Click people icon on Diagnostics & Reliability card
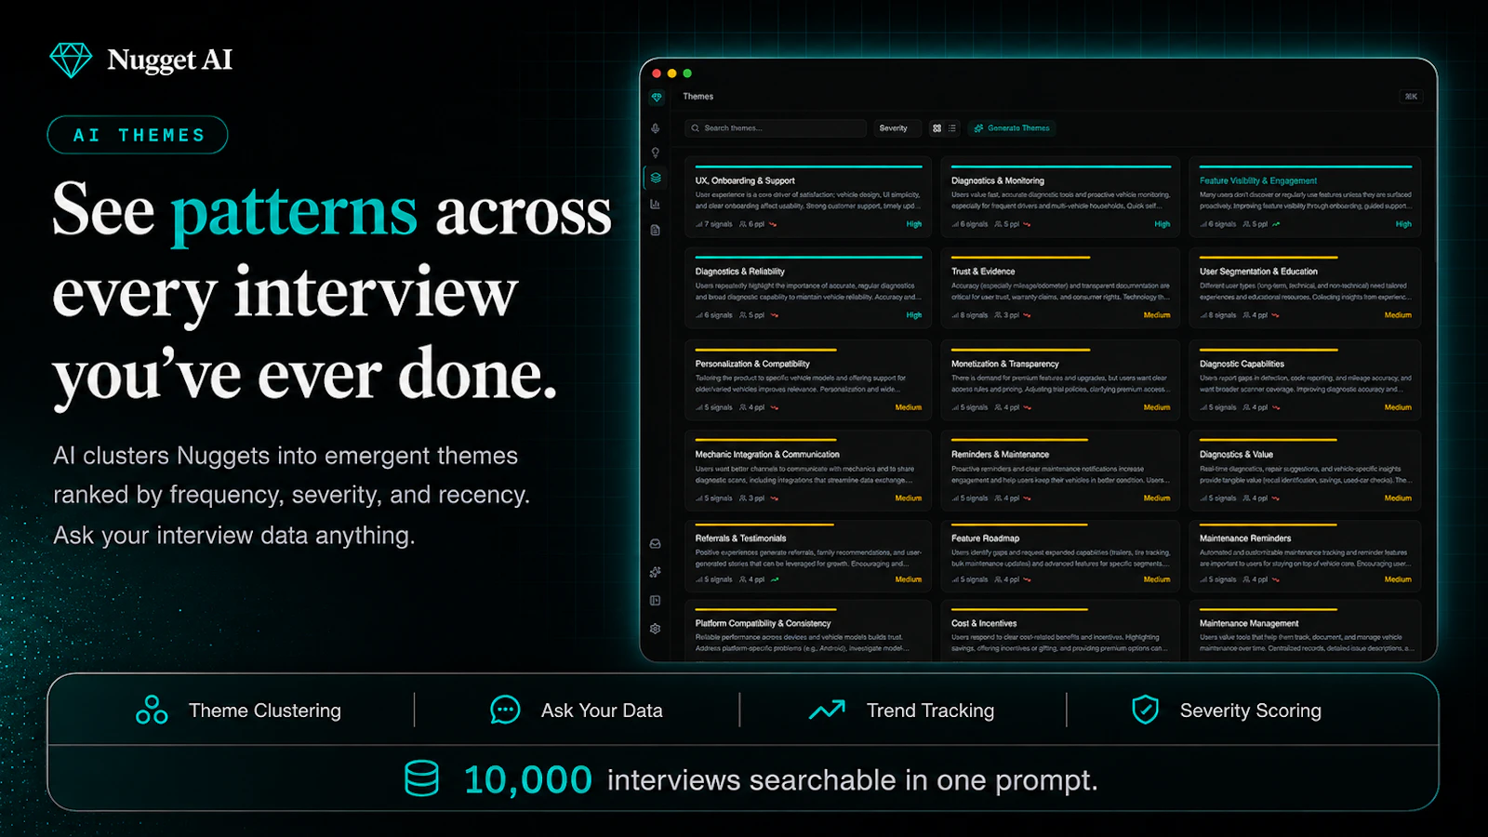 pos(742,315)
